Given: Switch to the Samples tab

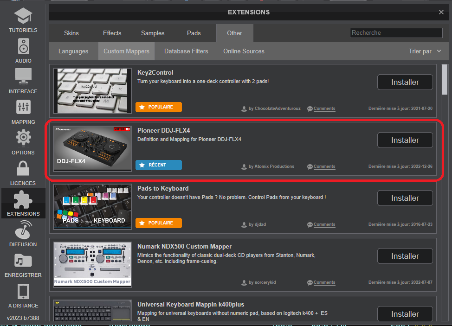Looking at the screenshot, I should pyautogui.click(x=153, y=33).
